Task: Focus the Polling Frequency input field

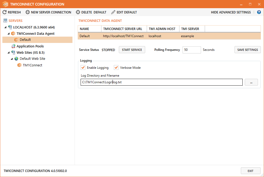Action: tap(192, 50)
